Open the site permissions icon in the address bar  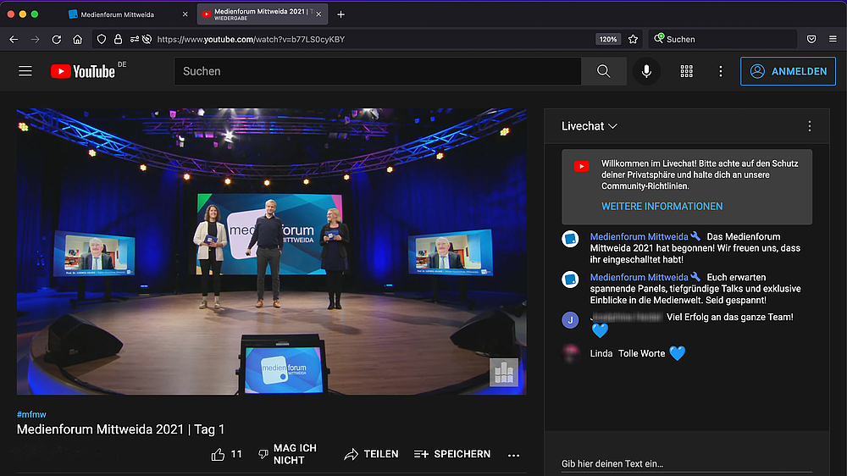point(135,40)
